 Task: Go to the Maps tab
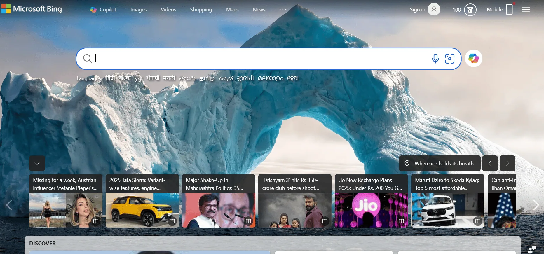[x=232, y=10]
